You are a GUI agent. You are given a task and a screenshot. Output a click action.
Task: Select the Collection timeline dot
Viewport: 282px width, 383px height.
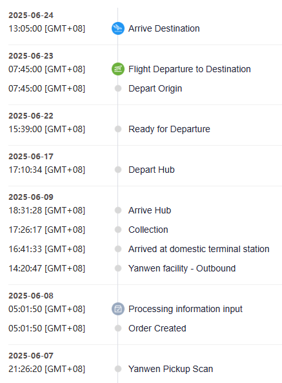coord(118,230)
